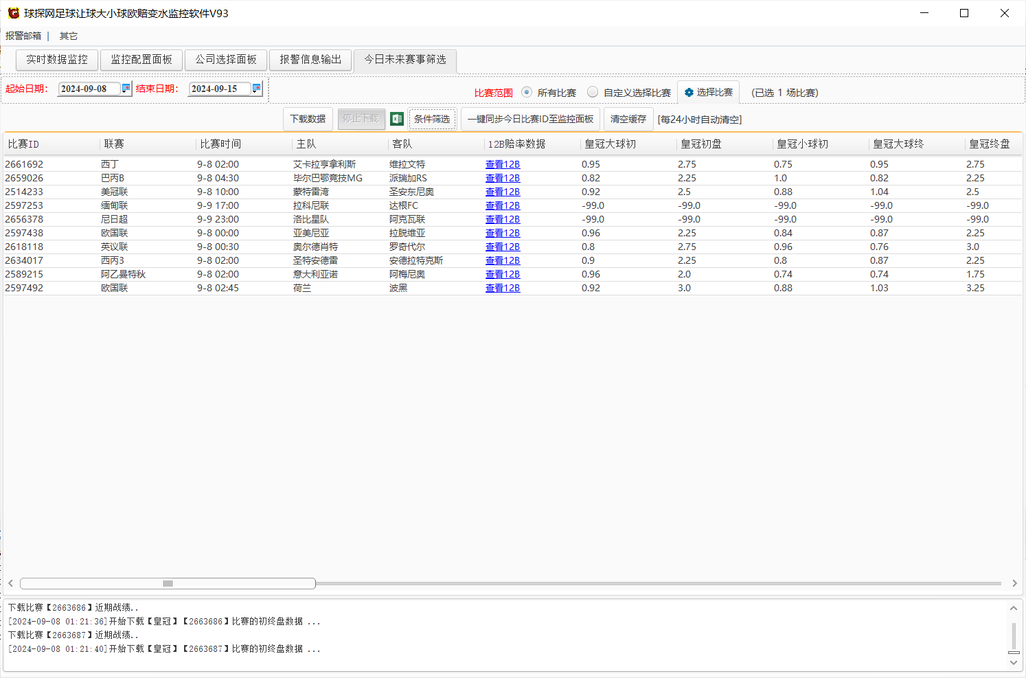The height and width of the screenshot is (678, 1026).
Task: Open 查看12B link for match 2618118
Action: [x=503, y=247]
